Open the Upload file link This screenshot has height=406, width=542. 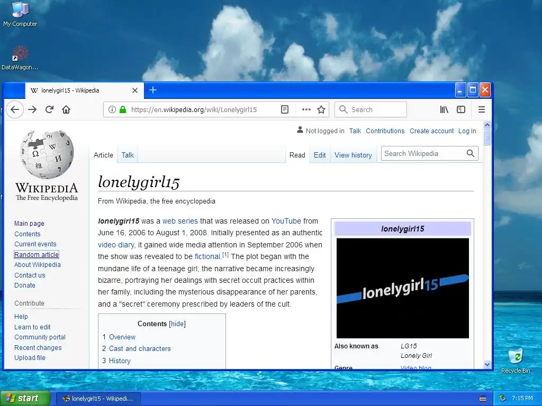30,358
